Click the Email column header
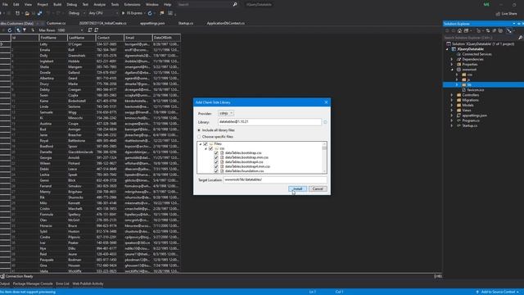Viewport: 524px width, 295px height. click(x=138, y=38)
